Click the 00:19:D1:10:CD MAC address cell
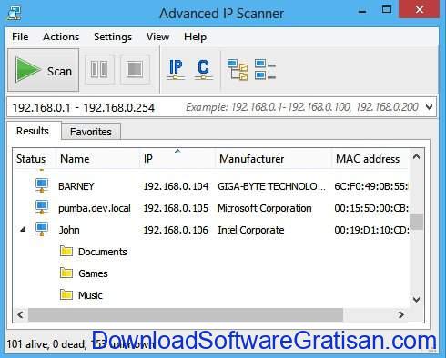 point(371,230)
